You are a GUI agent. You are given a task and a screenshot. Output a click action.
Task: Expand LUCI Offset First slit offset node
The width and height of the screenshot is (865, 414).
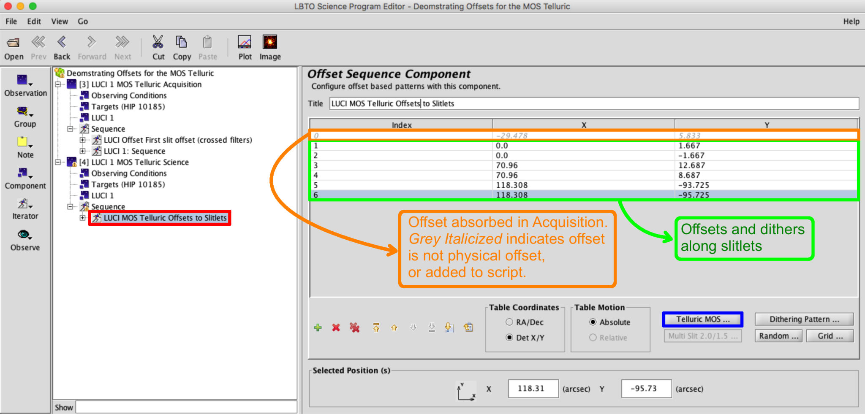pos(83,140)
